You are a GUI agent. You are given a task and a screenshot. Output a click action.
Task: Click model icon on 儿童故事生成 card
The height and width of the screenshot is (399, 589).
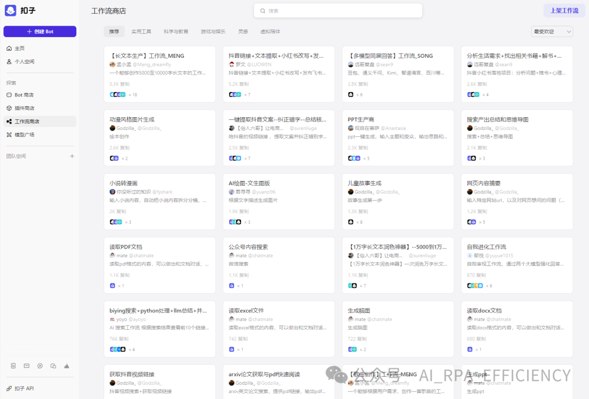pyautogui.click(x=351, y=222)
